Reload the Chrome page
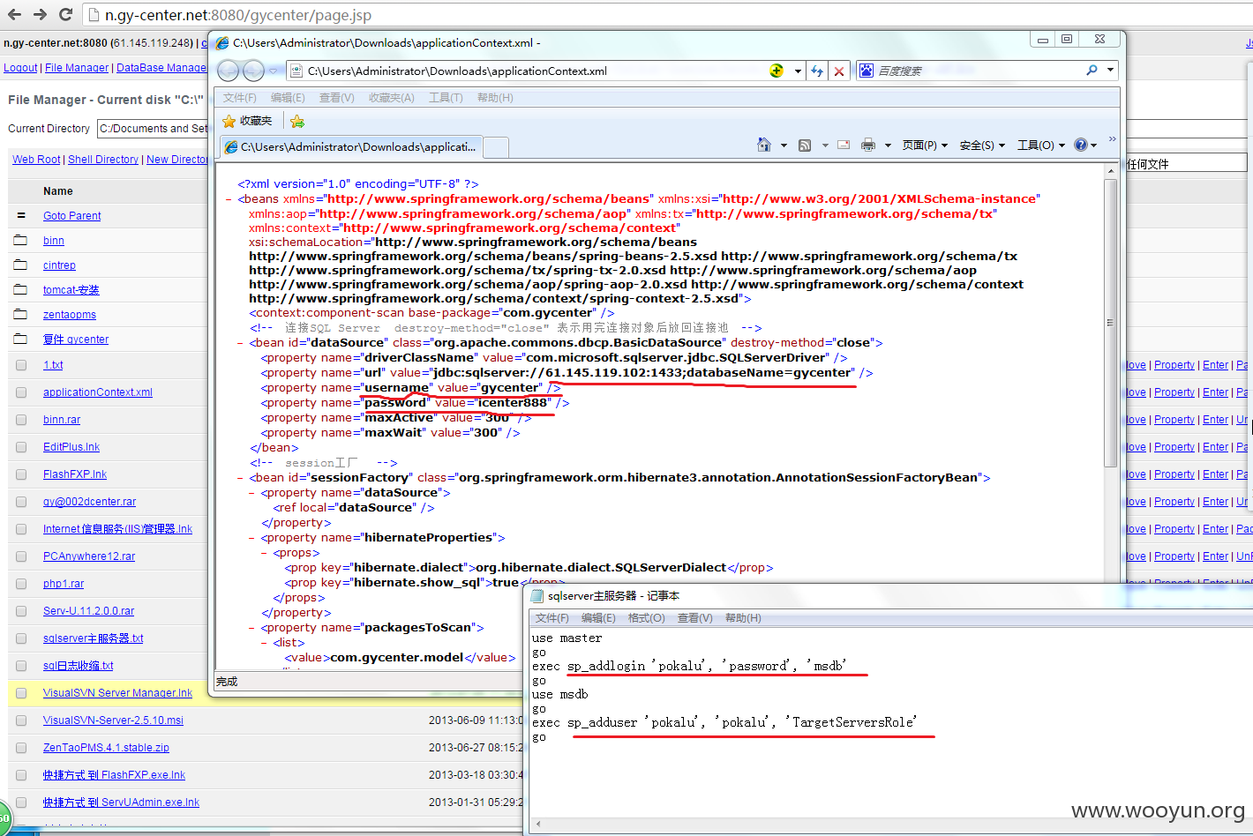The image size is (1253, 836). (x=65, y=15)
